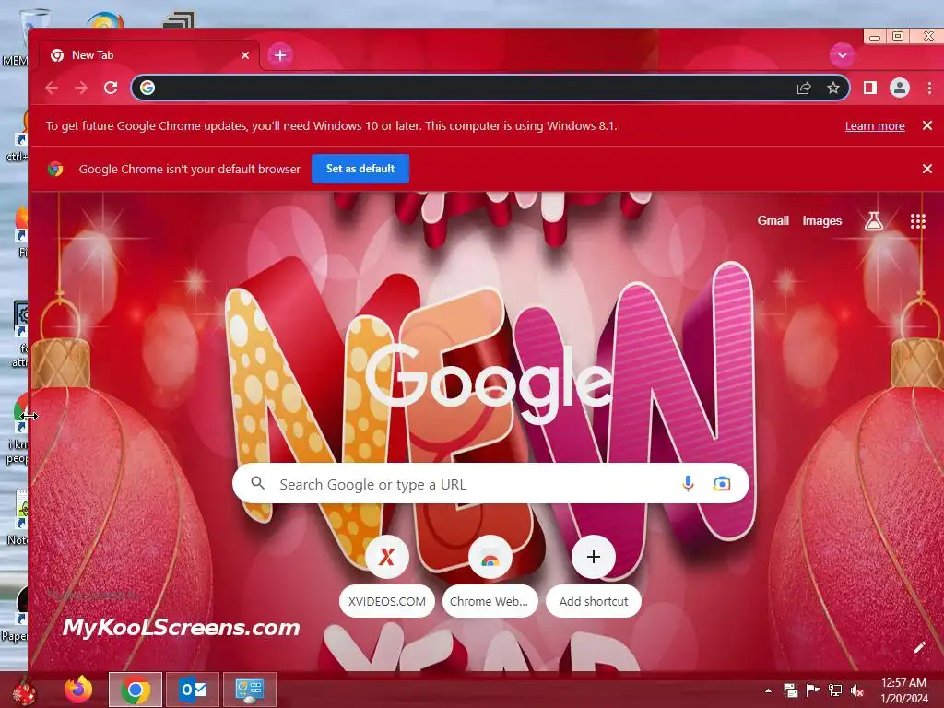944x708 pixels.
Task: Click the browser forward arrow
Action: 81,88
